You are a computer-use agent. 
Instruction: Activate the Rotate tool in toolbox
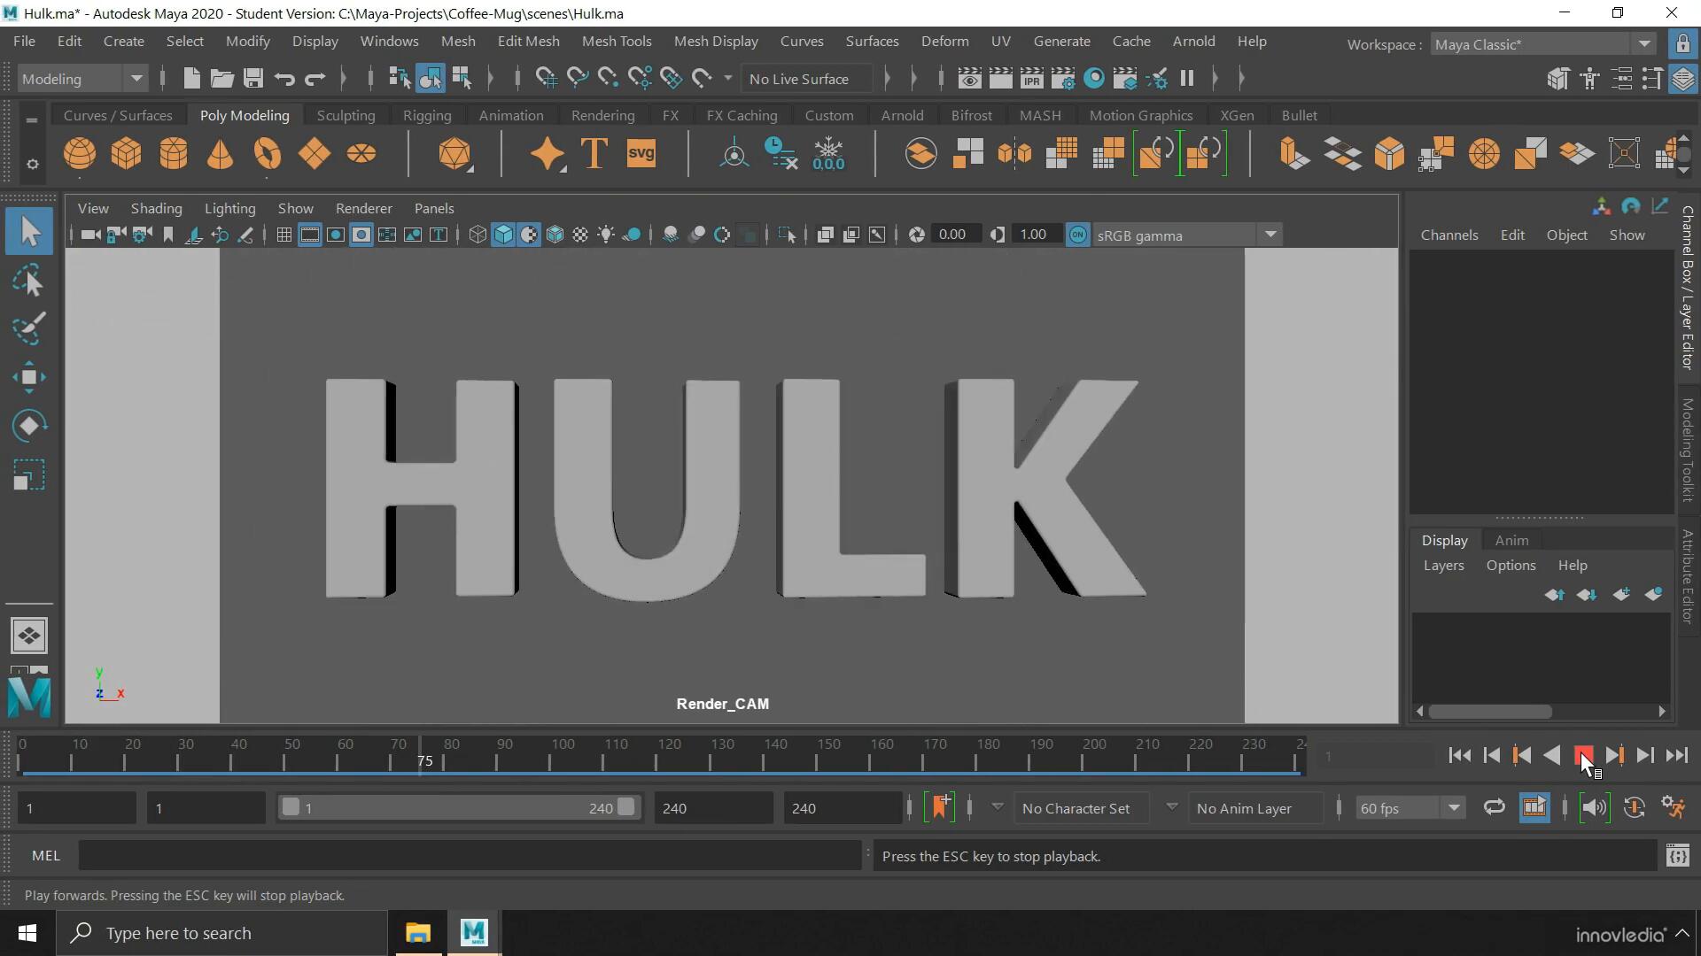tap(28, 426)
